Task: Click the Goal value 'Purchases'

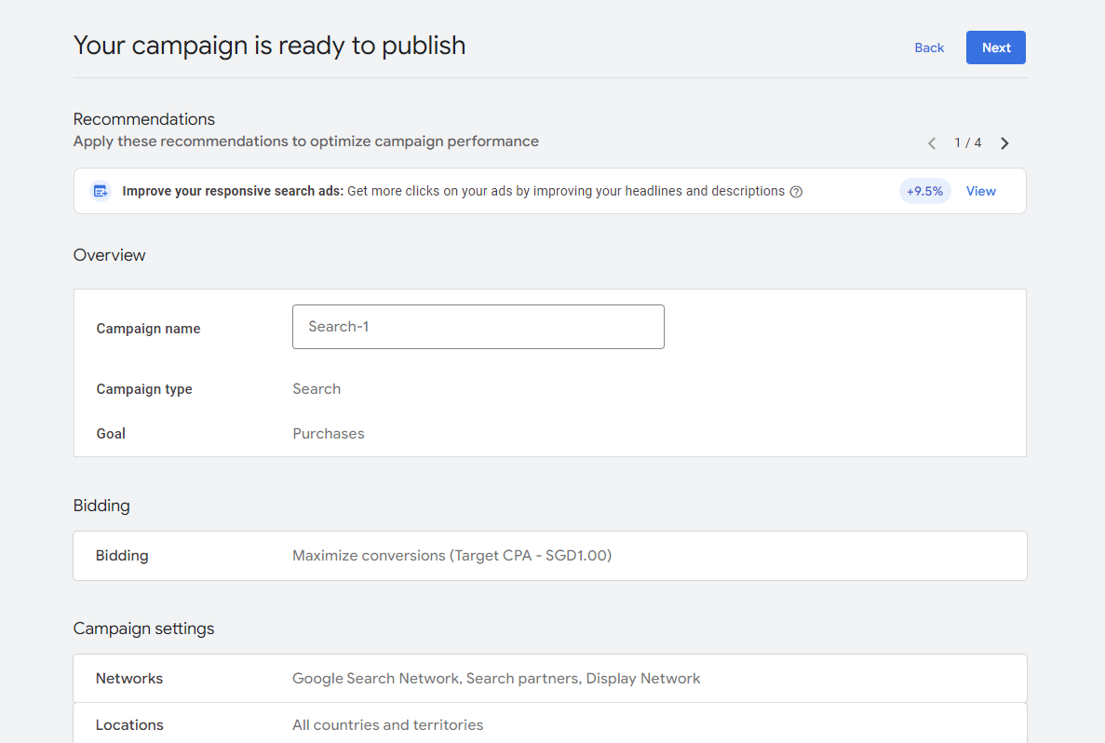Action: pos(329,434)
